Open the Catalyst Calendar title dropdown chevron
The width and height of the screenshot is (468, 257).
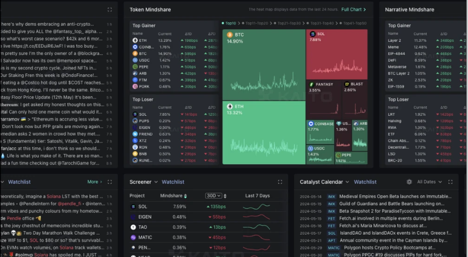(347, 182)
